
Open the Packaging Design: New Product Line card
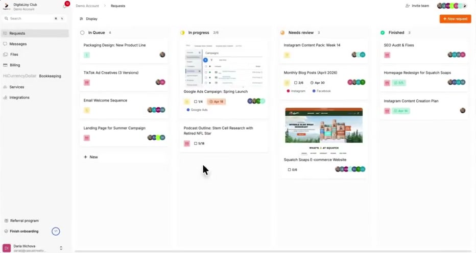tap(124, 51)
